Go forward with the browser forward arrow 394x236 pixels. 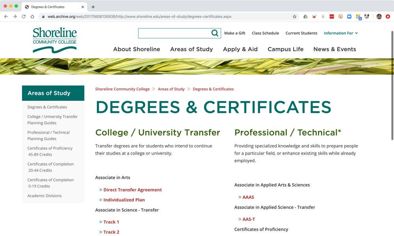[15, 17]
